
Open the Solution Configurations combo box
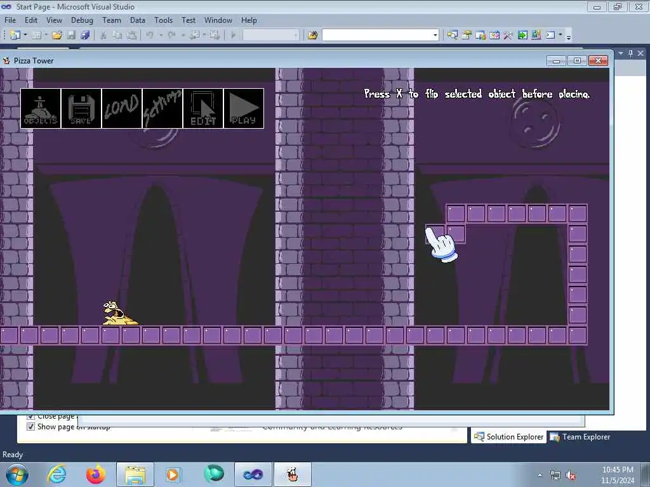270,36
